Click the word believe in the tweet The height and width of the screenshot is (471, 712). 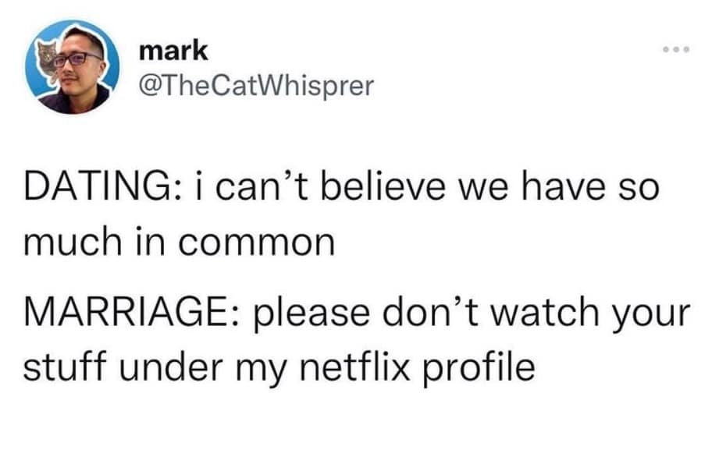tap(383, 186)
